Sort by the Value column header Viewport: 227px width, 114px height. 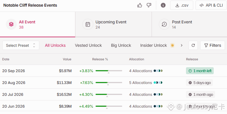(x=67, y=59)
